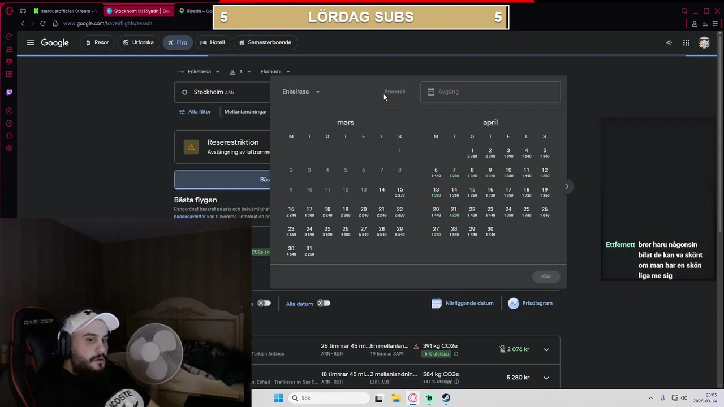Click the Opera logo menu button

[9, 11]
